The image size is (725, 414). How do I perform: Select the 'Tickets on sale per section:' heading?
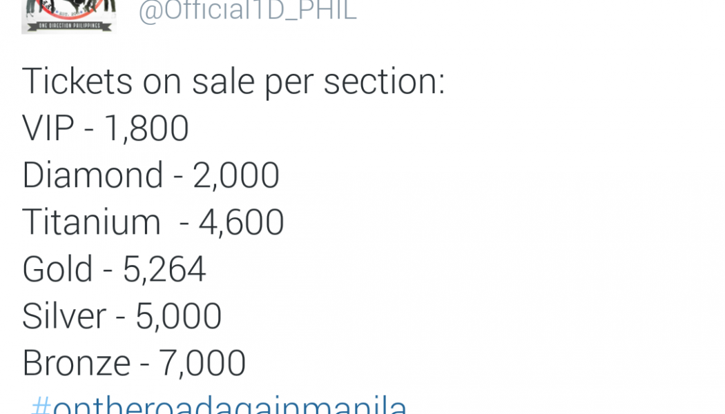tap(233, 82)
